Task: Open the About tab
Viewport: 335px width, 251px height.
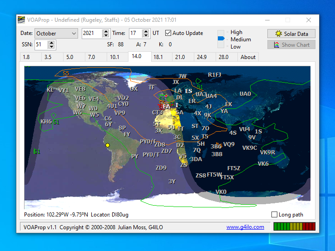Action: [x=248, y=57]
